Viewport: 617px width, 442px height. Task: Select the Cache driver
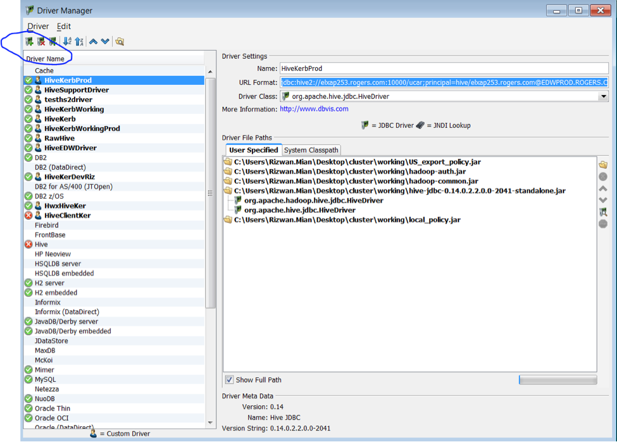coord(114,70)
